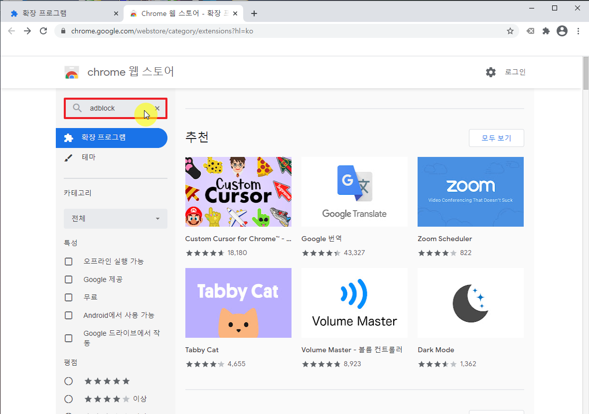Click the 18,180 rating count

[237, 253]
